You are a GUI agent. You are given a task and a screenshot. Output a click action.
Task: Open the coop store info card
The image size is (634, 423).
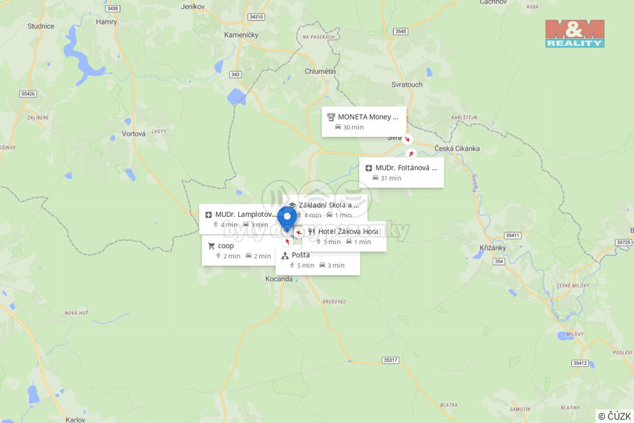point(238,251)
